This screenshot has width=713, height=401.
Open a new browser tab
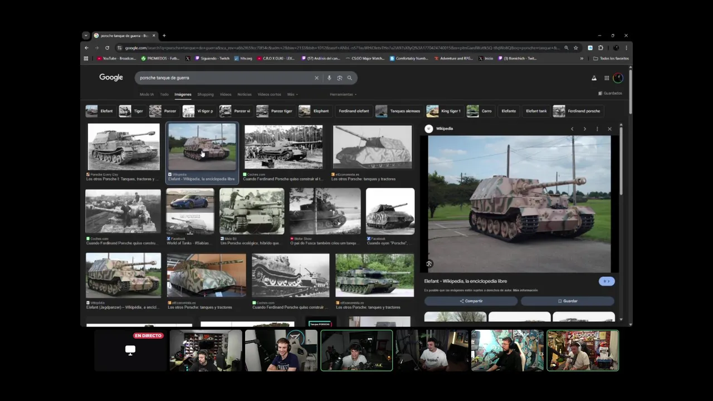pos(164,36)
